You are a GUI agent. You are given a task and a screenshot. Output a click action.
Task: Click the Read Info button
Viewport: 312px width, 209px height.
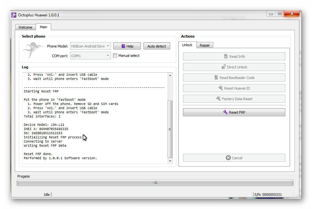[x=234, y=57]
